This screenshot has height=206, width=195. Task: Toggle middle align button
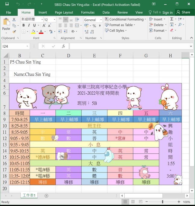[66, 20]
